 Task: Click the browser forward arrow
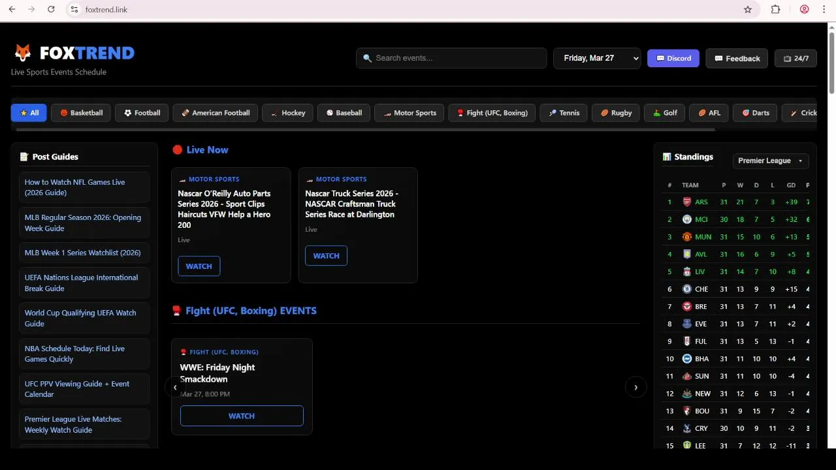coord(31,10)
